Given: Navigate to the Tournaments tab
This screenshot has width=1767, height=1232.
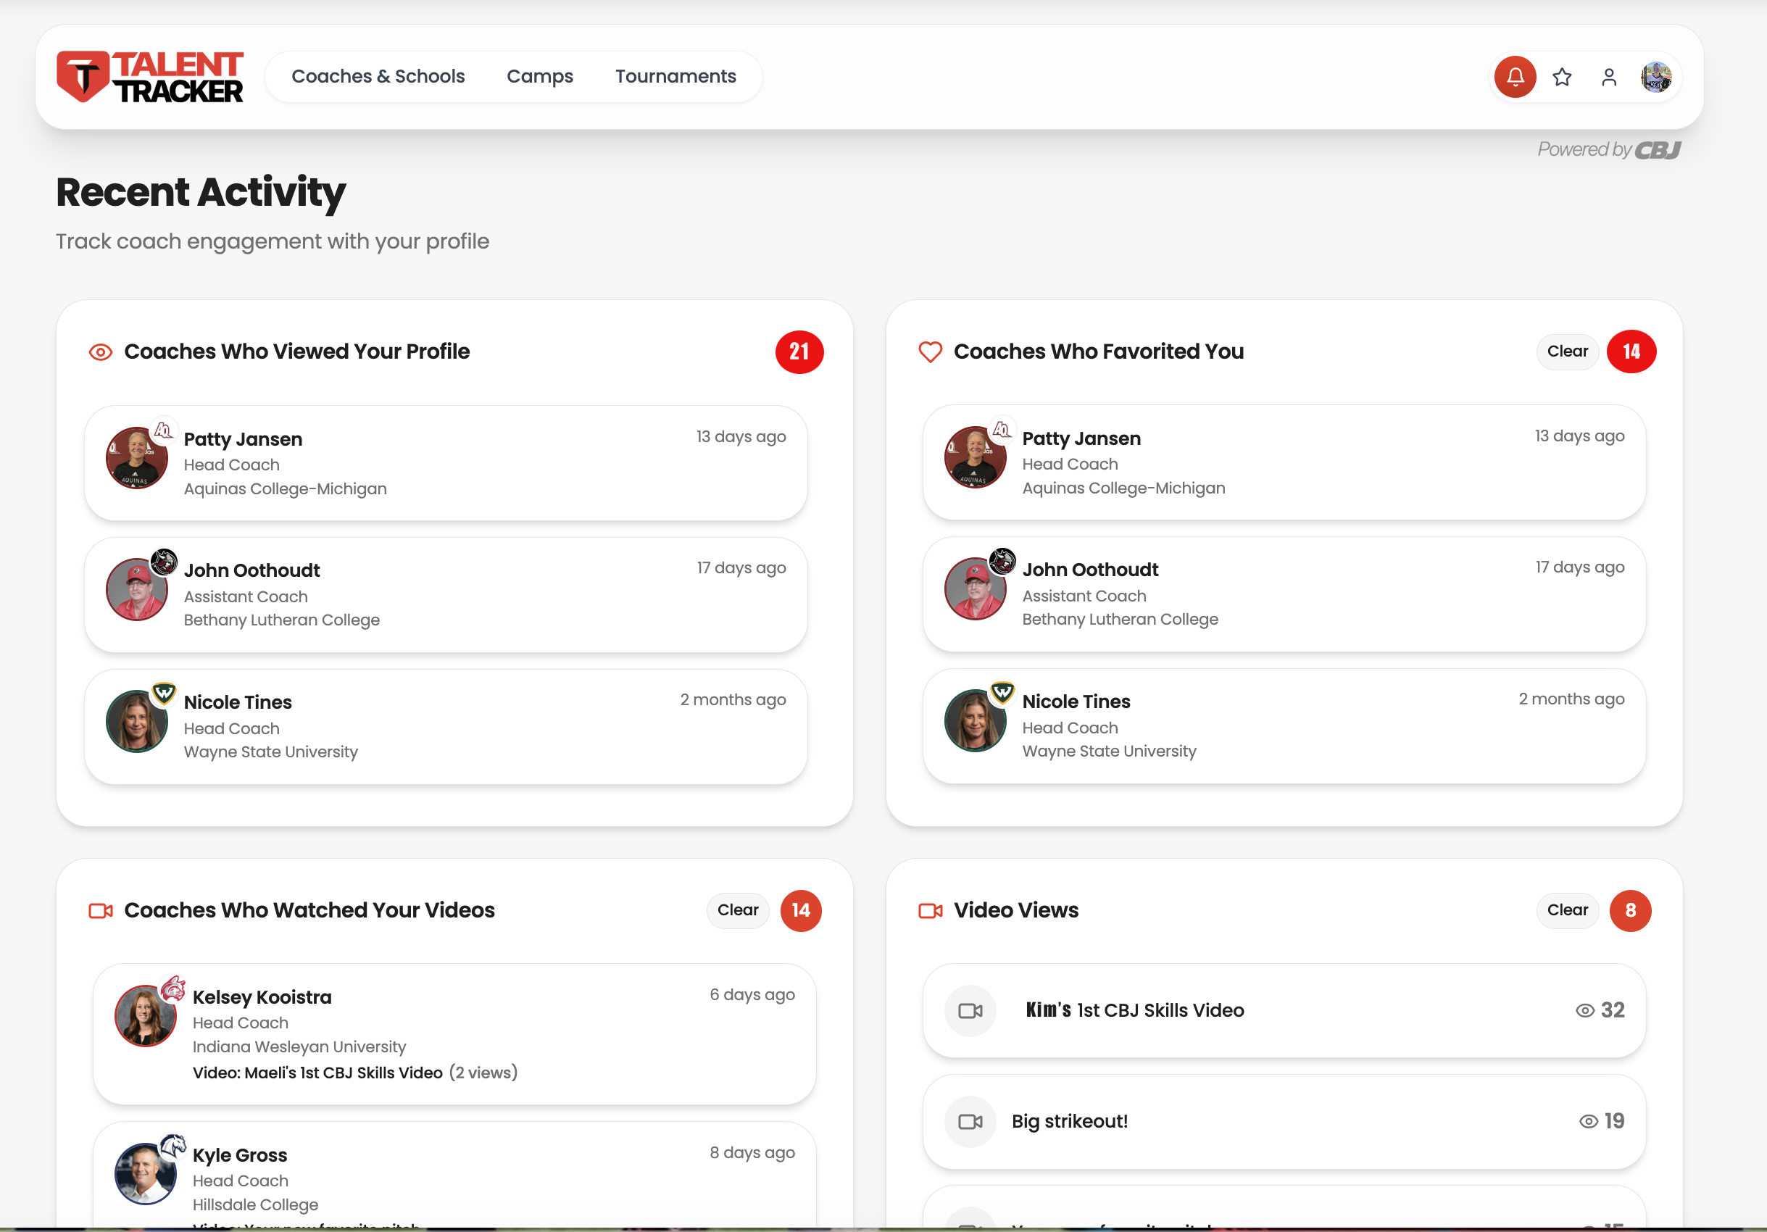Looking at the screenshot, I should (x=675, y=77).
